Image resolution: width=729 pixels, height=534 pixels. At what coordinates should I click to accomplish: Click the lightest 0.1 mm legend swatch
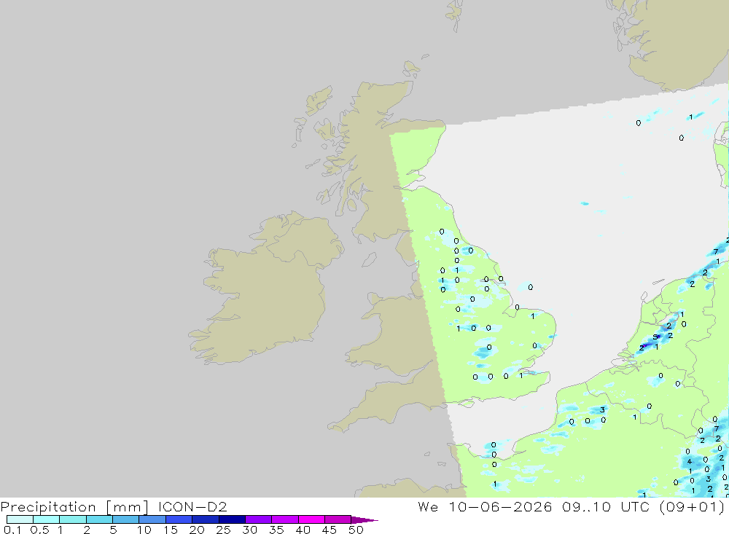(20, 519)
